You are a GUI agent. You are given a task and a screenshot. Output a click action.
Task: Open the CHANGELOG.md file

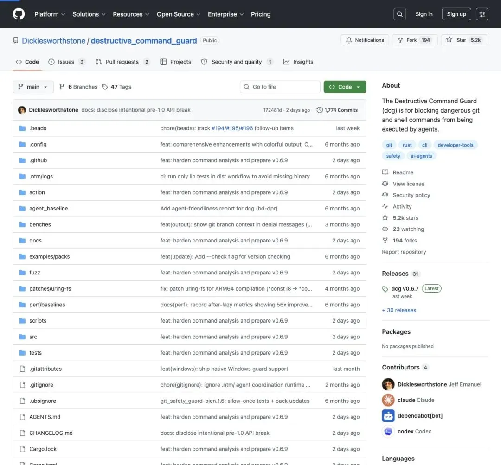coord(51,433)
